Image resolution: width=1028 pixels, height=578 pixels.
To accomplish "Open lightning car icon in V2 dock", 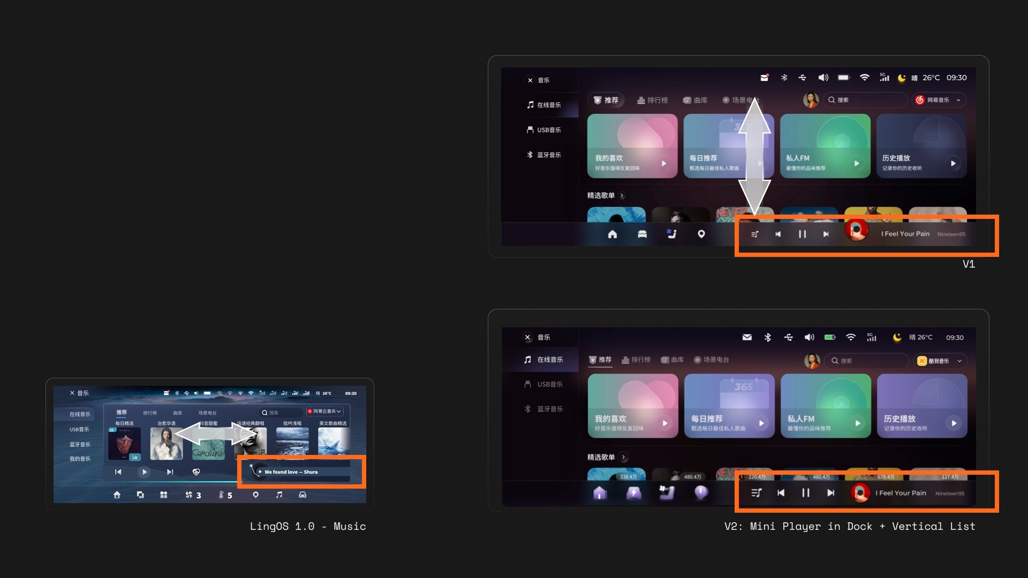I will pos(634,493).
